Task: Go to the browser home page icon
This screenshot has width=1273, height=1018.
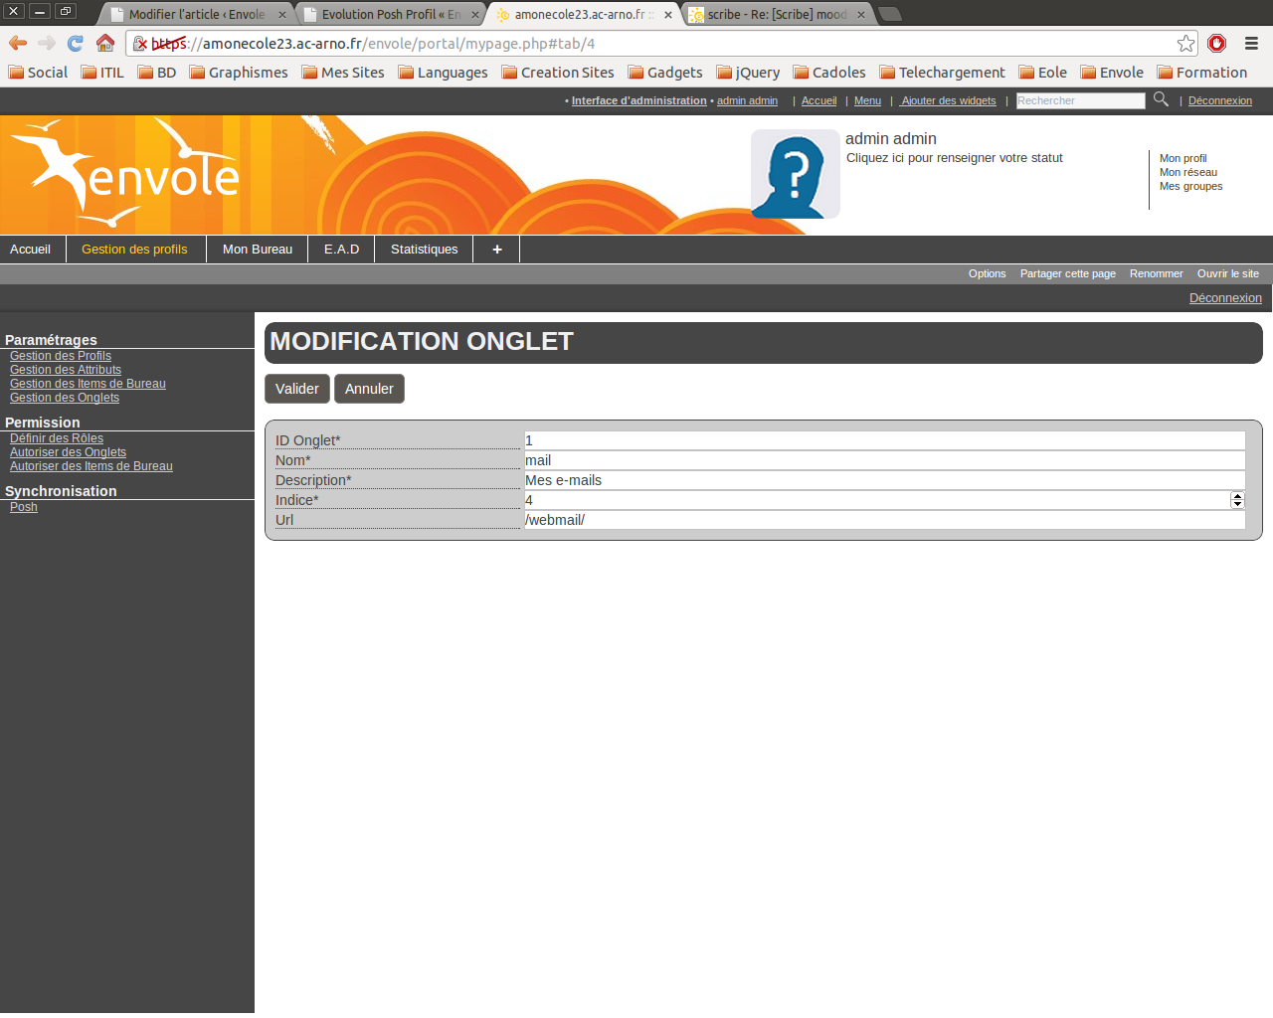Action: pos(105,43)
